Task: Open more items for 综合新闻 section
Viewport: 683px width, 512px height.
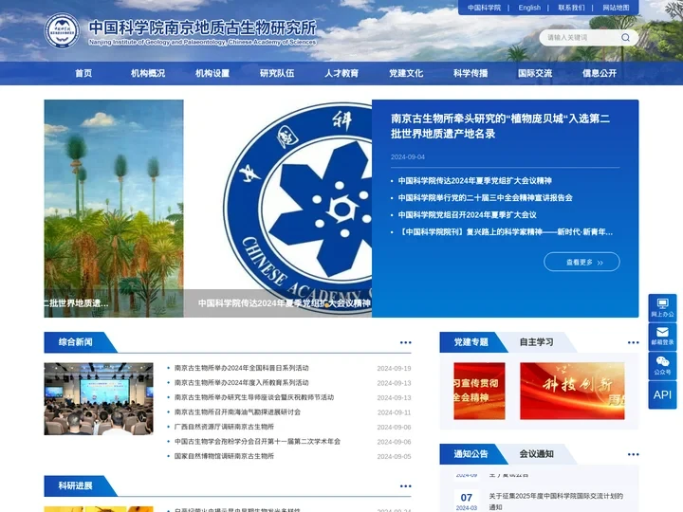Action: [x=406, y=342]
